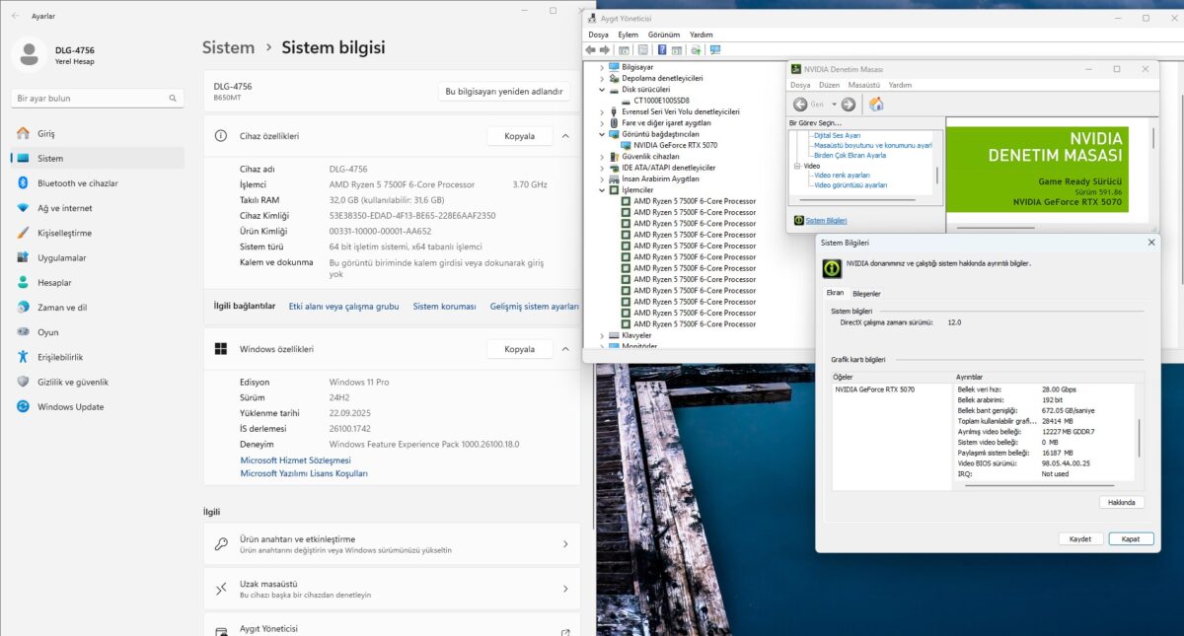Click Hakkında button in Sistem Bilgileri
Viewport: 1184px width, 636px height.
point(1122,503)
